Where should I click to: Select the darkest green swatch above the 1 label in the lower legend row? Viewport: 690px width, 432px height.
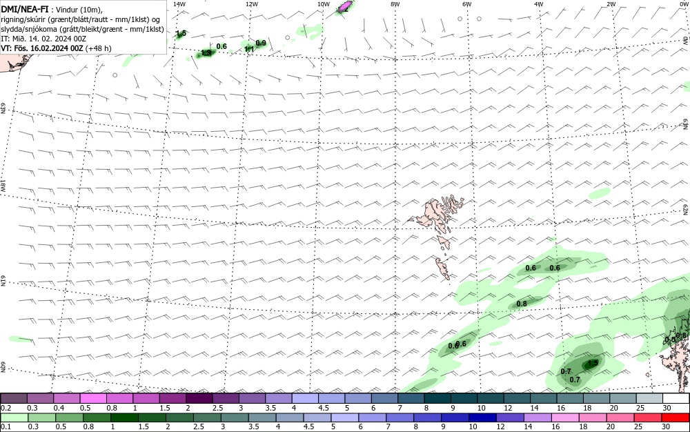[x=124, y=418]
